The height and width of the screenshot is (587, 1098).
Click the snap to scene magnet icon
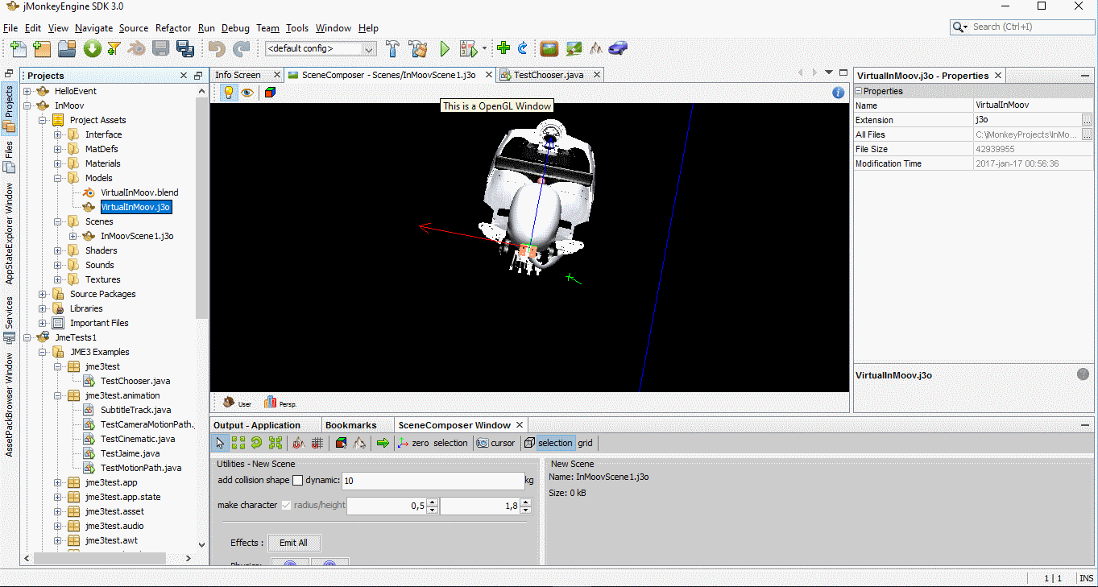pos(299,443)
